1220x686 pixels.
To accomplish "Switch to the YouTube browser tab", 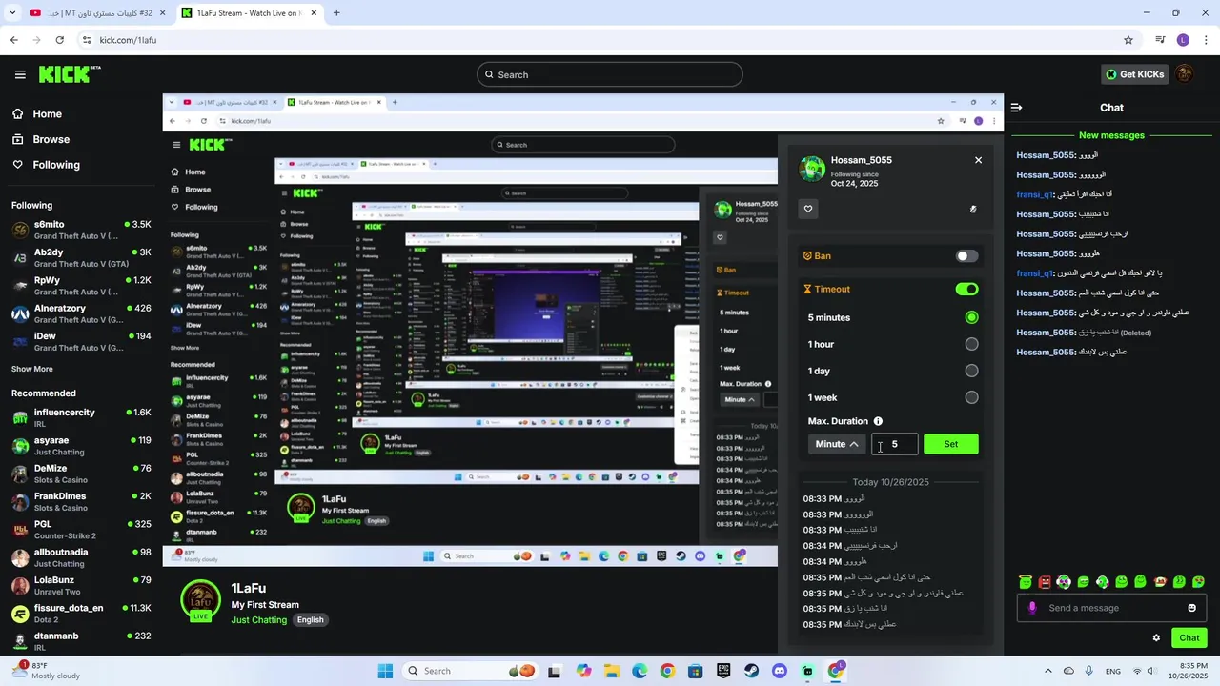I will click(99, 12).
